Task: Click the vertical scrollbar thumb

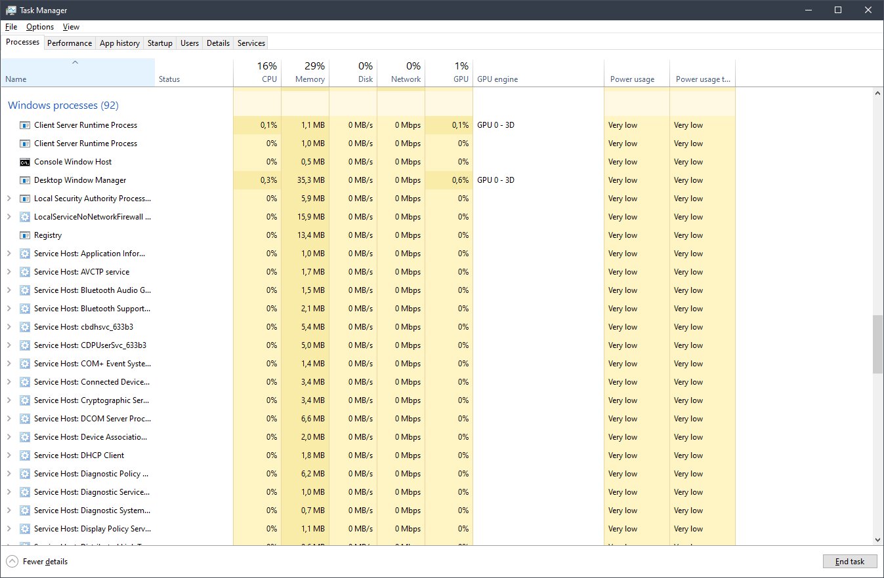Action: (x=878, y=344)
